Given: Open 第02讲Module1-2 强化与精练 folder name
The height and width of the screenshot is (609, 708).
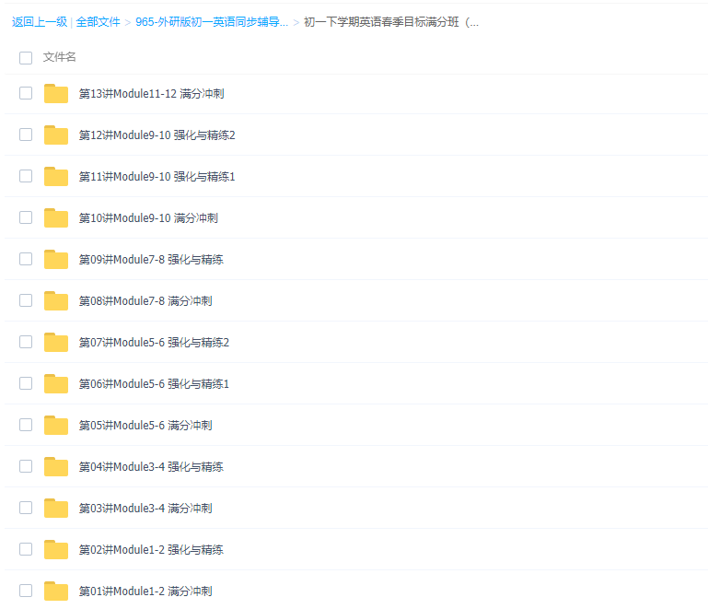Looking at the screenshot, I should pyautogui.click(x=151, y=550).
